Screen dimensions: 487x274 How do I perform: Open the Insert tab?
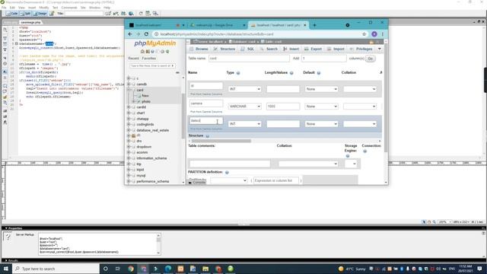click(x=291, y=49)
